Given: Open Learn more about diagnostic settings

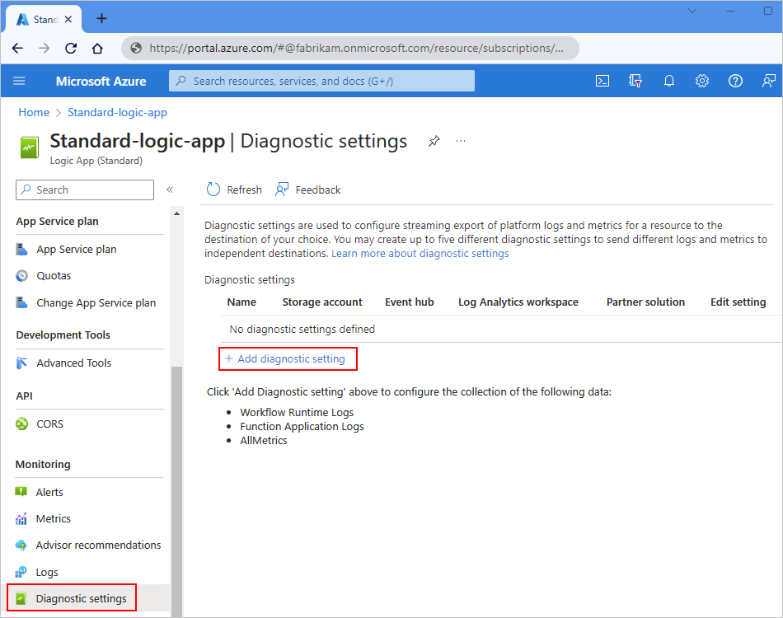Looking at the screenshot, I should click(420, 253).
